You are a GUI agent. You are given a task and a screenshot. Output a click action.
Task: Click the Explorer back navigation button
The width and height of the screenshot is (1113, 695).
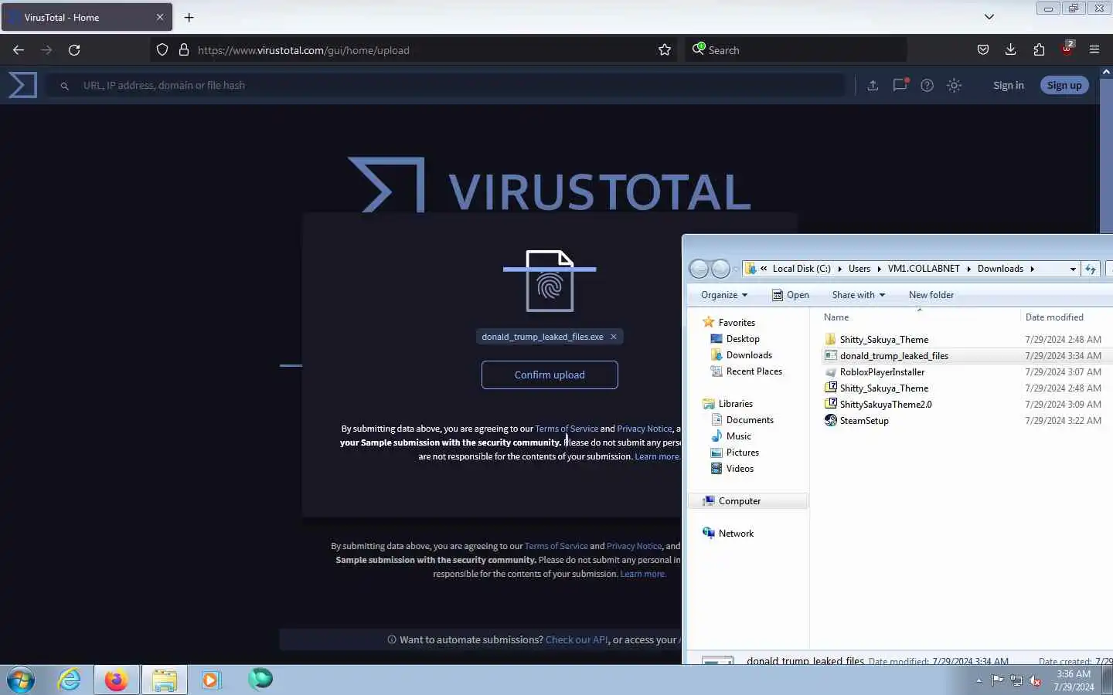pyautogui.click(x=699, y=269)
